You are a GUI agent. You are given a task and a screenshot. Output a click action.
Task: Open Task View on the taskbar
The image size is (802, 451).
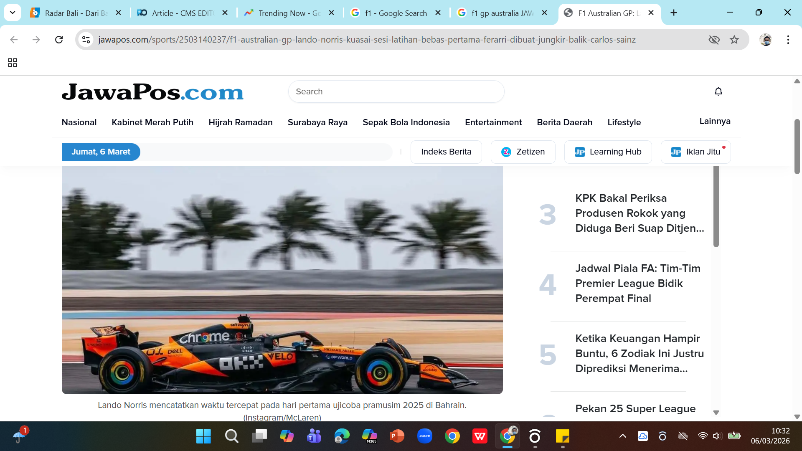pyautogui.click(x=259, y=436)
